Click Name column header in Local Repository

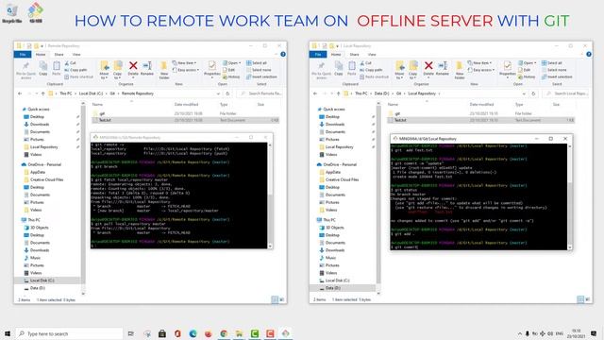tap(394, 105)
